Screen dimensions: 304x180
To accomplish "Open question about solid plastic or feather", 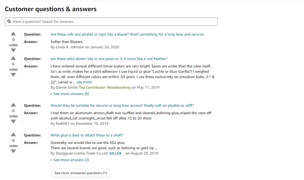I will (109, 59).
